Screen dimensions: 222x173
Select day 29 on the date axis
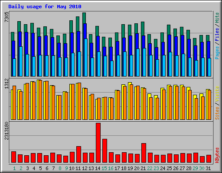[195, 168]
